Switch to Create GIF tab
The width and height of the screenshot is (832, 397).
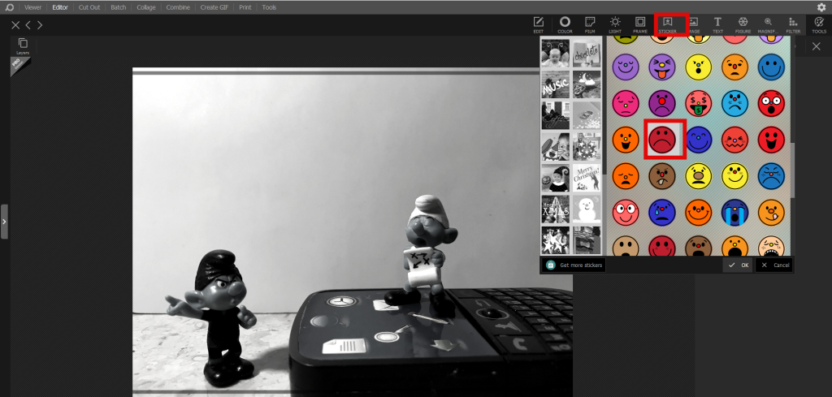(214, 7)
